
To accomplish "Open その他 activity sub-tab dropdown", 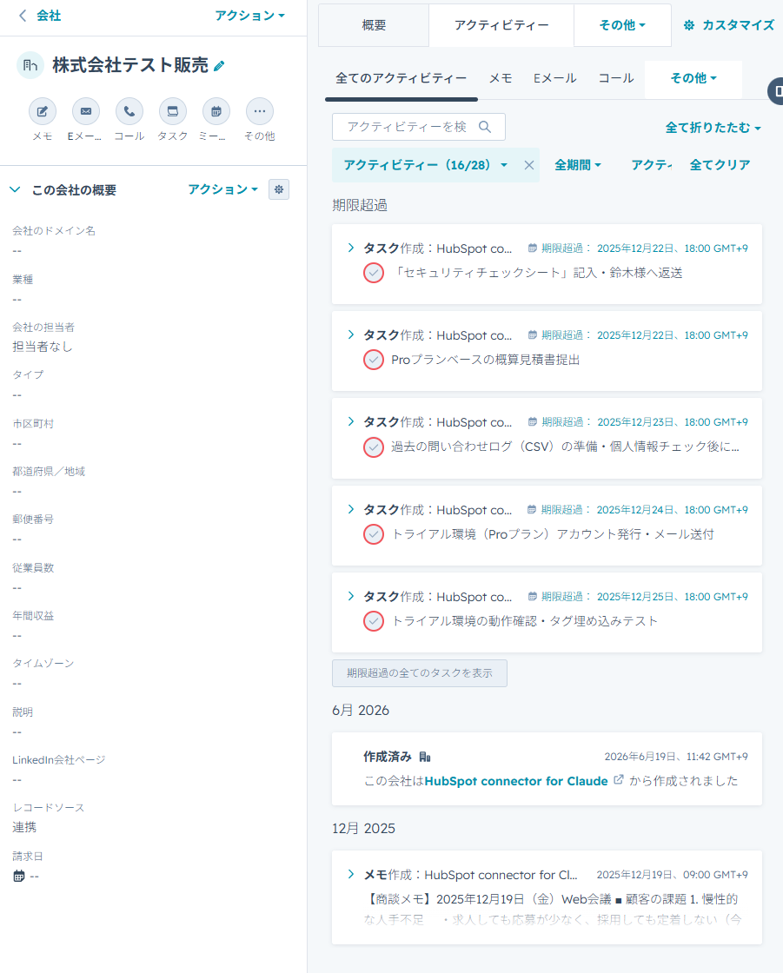I will pyautogui.click(x=693, y=78).
